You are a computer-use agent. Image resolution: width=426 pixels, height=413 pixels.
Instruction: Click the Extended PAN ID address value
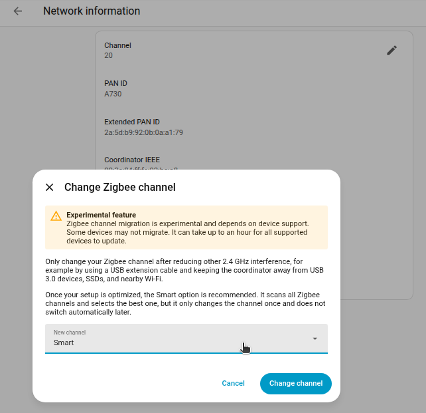click(143, 133)
